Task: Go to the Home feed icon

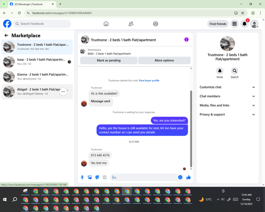Action: 106,24
